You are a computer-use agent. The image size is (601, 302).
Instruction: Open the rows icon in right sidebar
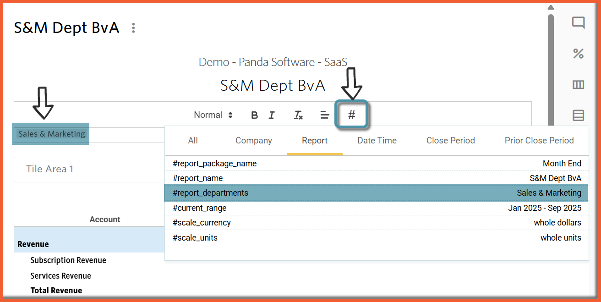click(x=579, y=115)
